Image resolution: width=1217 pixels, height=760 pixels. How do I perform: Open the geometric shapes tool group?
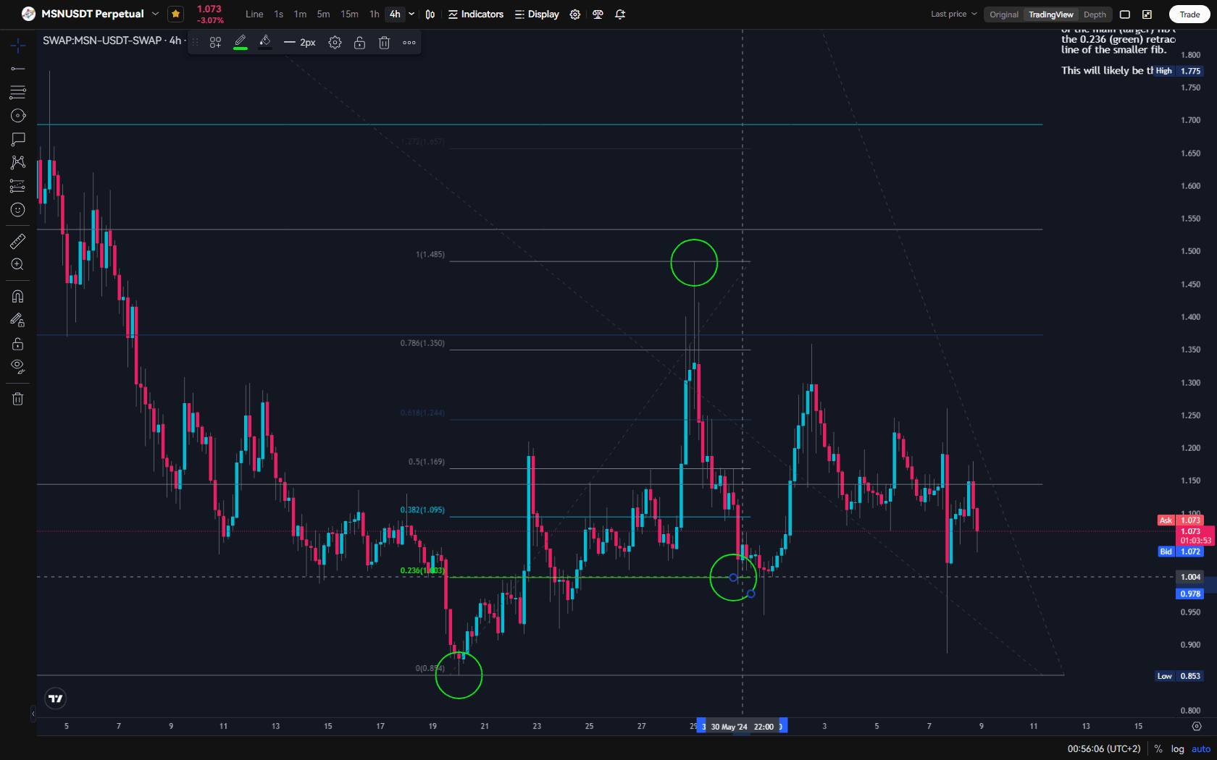click(x=18, y=116)
